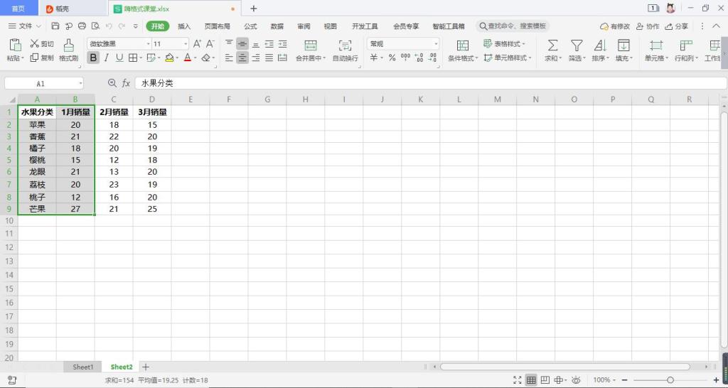
Task: Toggle italic formatting button
Action: [x=106, y=58]
